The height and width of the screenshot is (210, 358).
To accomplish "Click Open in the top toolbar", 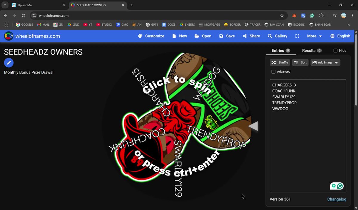I will 203,36.
